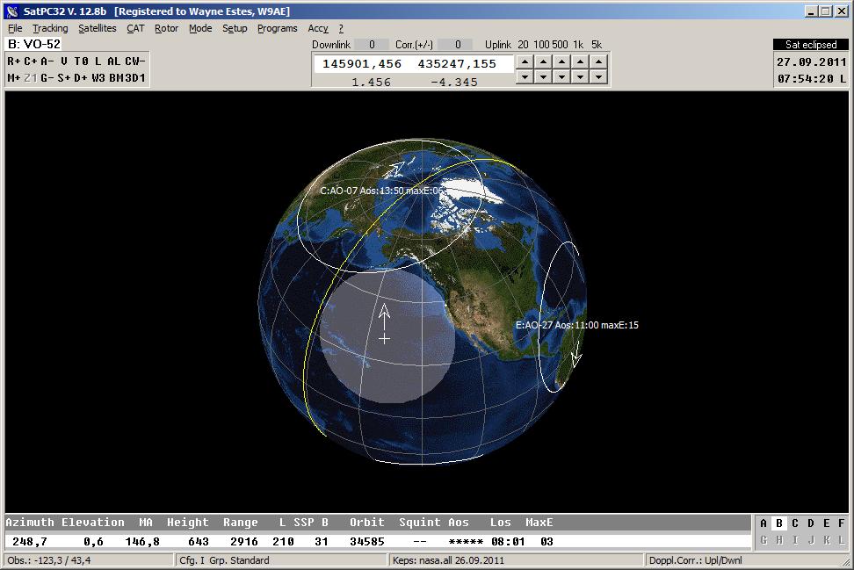Viewport: 854px width, 570px height.
Task: Click the AO-27 satellite label on globe
Action: pyautogui.click(x=576, y=325)
